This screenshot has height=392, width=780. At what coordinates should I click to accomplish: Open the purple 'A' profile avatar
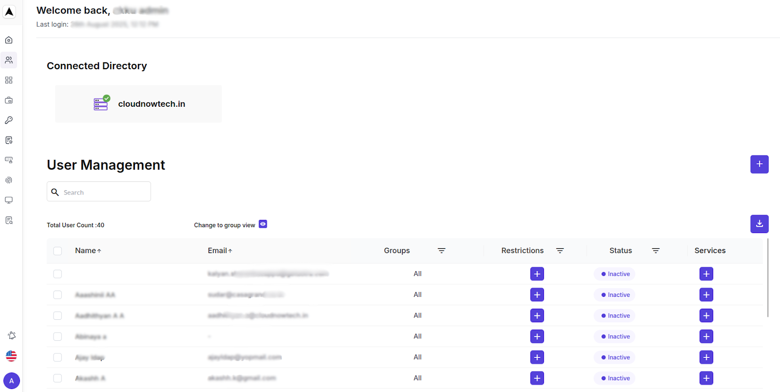(12, 381)
